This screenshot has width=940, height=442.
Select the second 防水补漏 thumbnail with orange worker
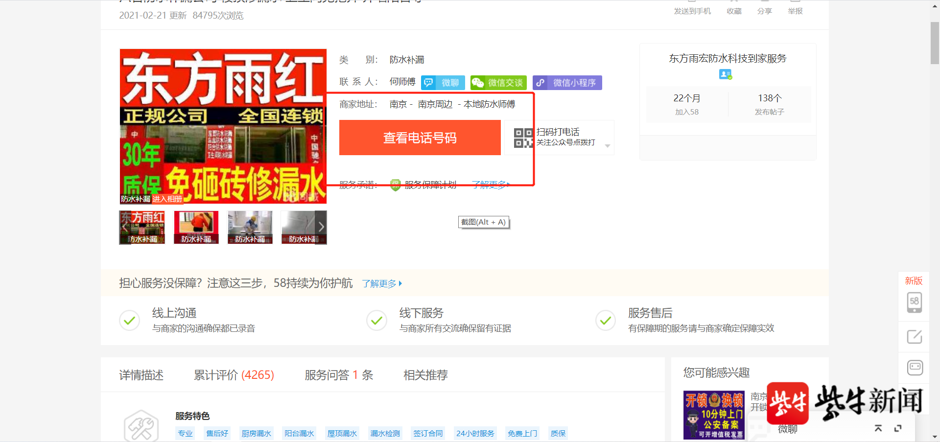click(x=196, y=227)
